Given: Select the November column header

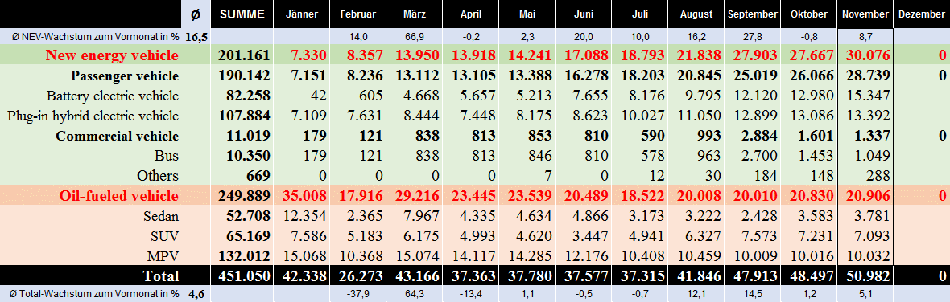Looking at the screenshot, I should coord(865,14).
